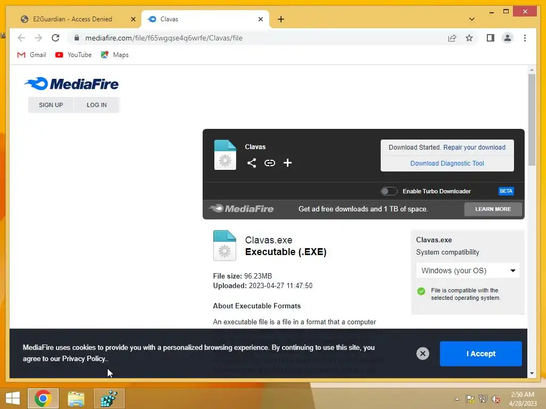Click the 'Executable (.EXE)' heading

tap(286, 252)
